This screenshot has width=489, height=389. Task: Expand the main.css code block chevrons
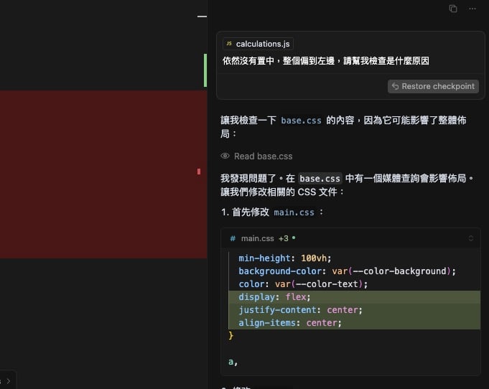(471, 238)
